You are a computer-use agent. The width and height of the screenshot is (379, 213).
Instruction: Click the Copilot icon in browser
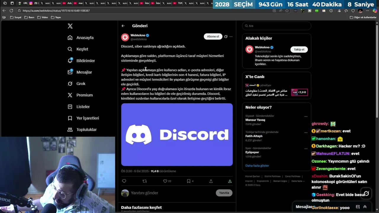pos(375,11)
